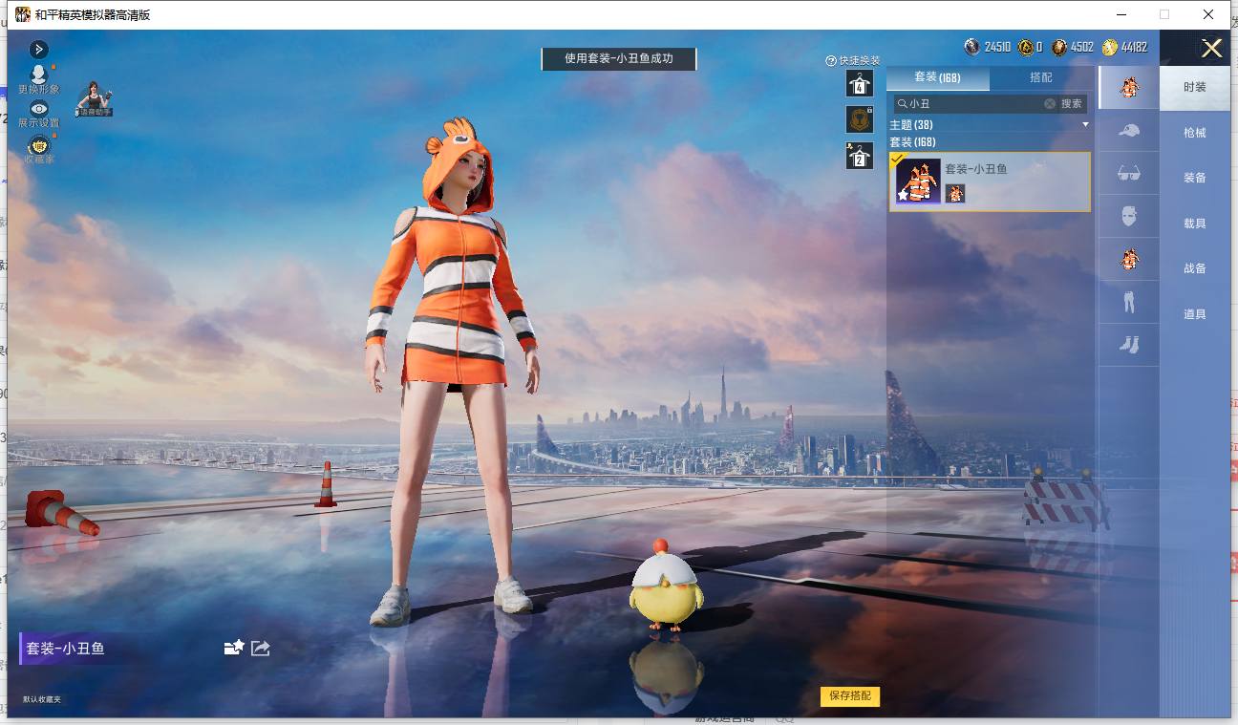Select quick outfit hanger slot 2

click(x=860, y=156)
